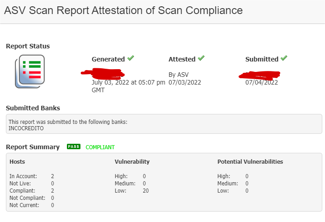
Task: Click the Report Status heading
Action: 28,46
